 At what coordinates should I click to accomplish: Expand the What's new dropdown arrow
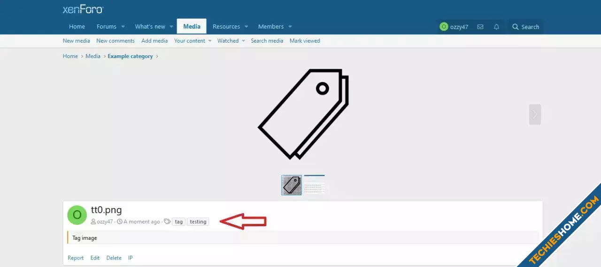click(171, 27)
